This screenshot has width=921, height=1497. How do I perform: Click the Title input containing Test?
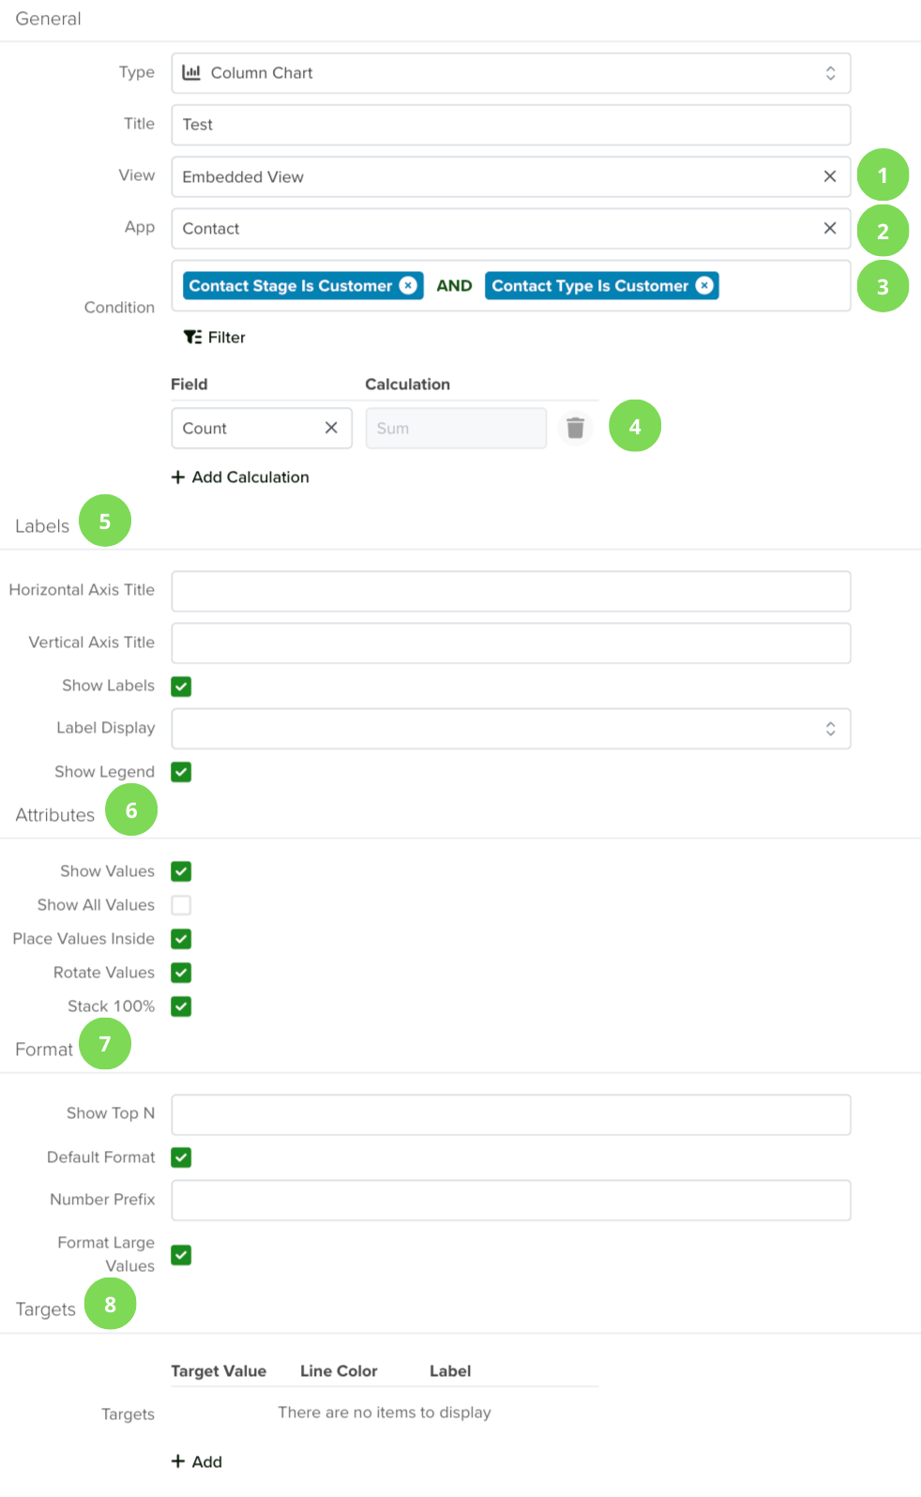(x=511, y=125)
